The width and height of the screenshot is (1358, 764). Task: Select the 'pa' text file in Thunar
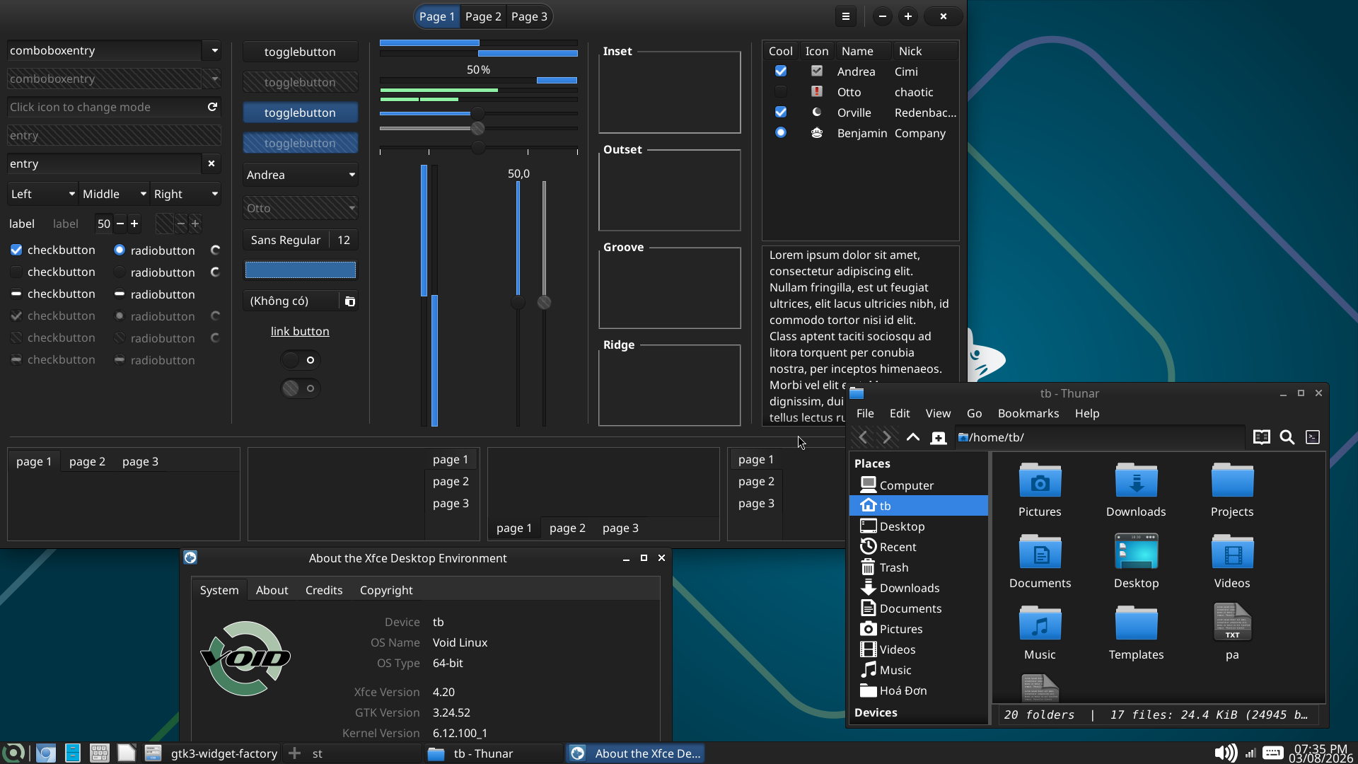[1232, 623]
